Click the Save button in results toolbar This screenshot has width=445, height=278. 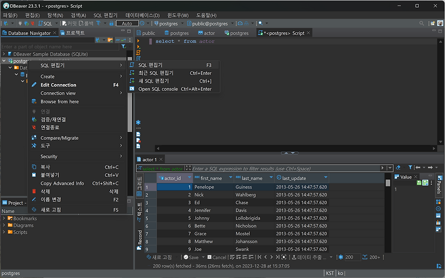[191, 257]
